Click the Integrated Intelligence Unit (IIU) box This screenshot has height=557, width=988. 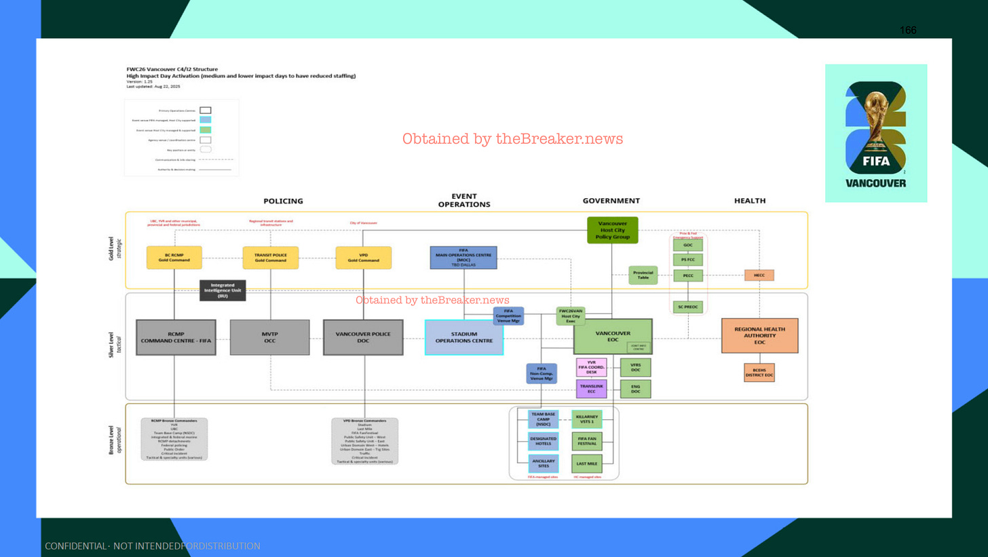[x=223, y=290]
